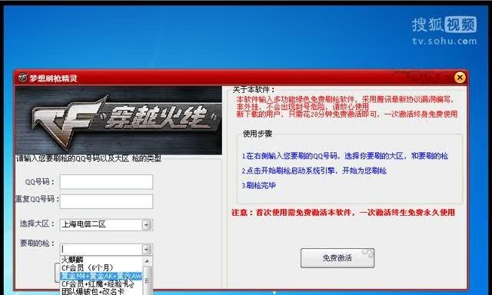Click the dropdown list scroll up arrow
Viewport: 492px width, 295px height.
coord(147,261)
